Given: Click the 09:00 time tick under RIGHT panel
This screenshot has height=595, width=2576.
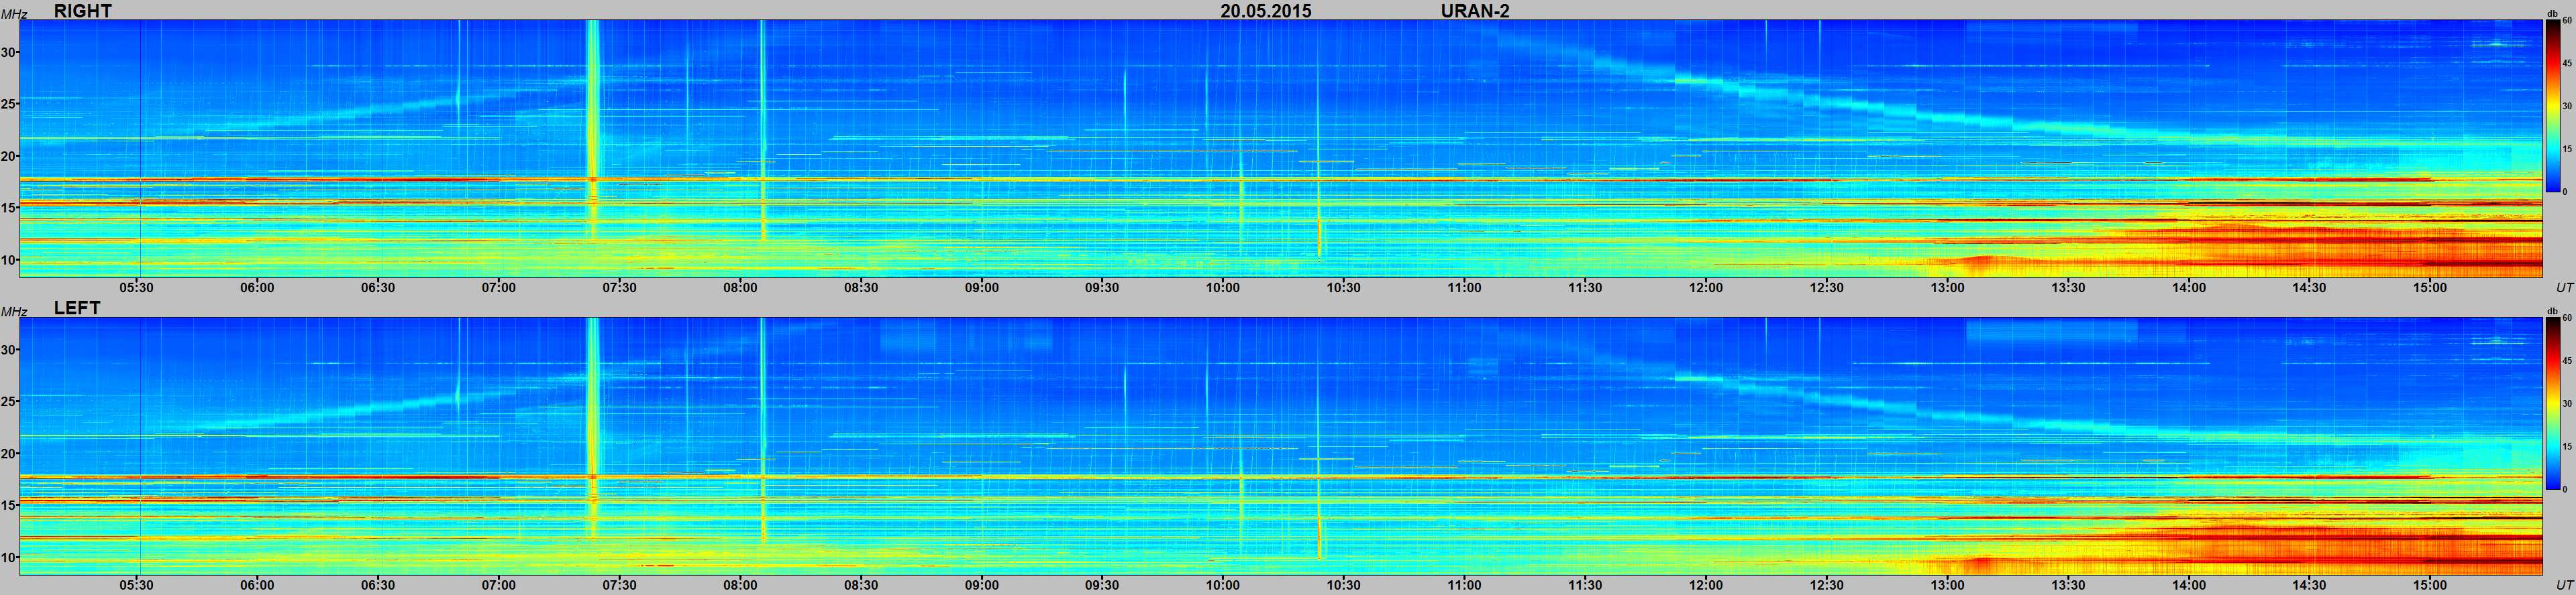Looking at the screenshot, I should point(982,287).
